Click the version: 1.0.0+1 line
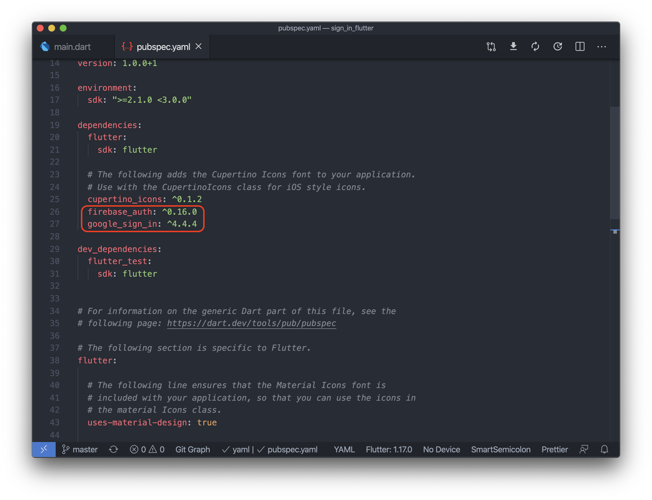This screenshot has height=500, width=652. (x=117, y=63)
